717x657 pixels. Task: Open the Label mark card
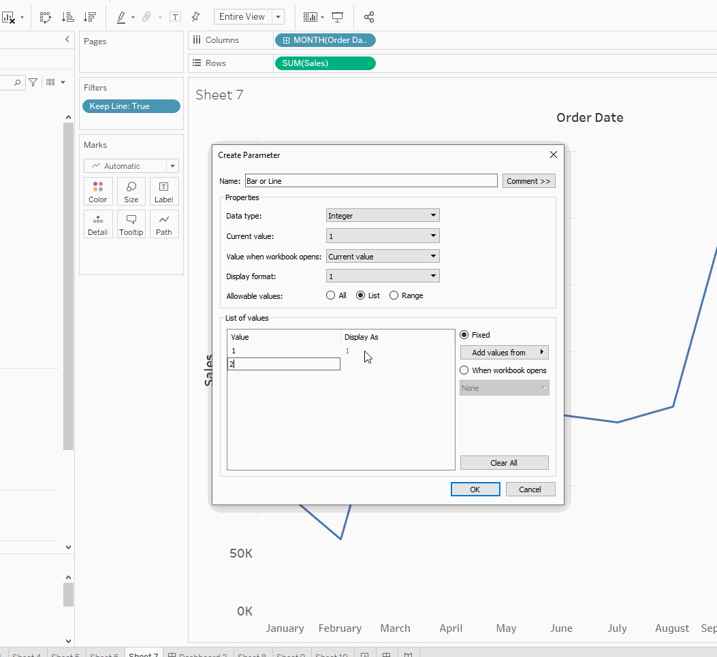click(163, 191)
